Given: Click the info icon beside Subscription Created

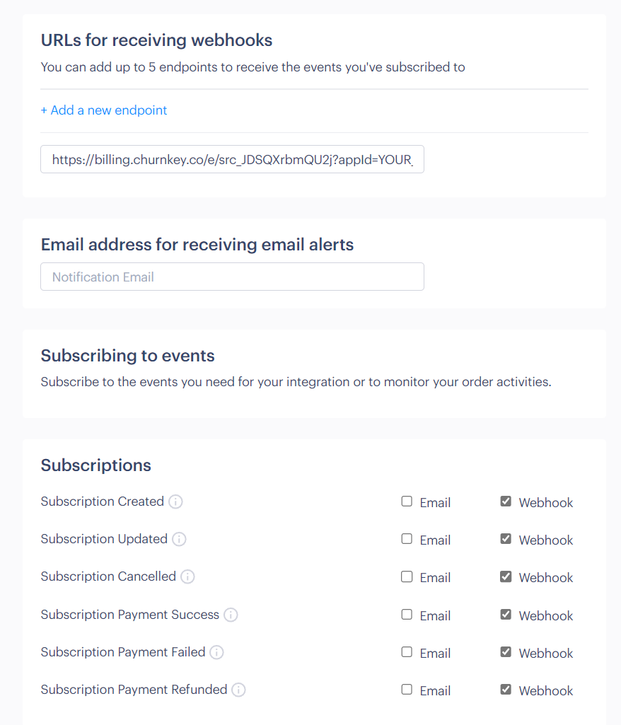Looking at the screenshot, I should pos(175,501).
